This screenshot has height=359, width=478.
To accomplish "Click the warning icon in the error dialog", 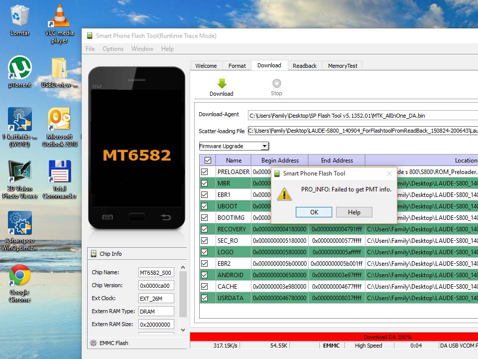I will click(x=284, y=194).
